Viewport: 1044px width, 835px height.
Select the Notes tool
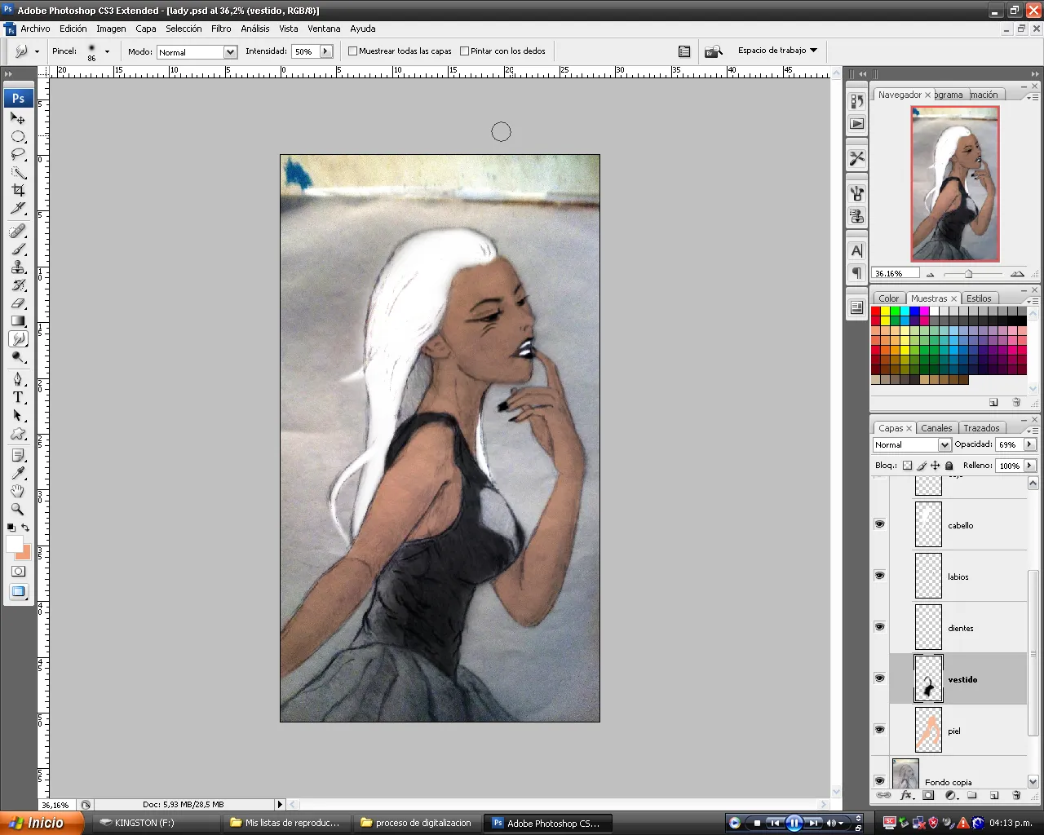(x=18, y=456)
